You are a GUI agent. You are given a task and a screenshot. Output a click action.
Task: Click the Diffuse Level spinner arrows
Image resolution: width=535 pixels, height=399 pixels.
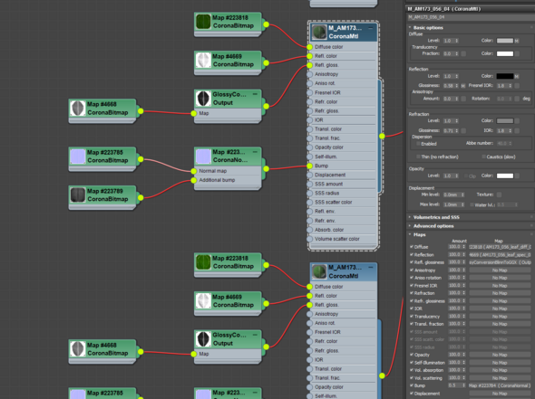coord(457,41)
